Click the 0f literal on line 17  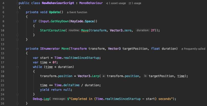click(x=54, y=62)
